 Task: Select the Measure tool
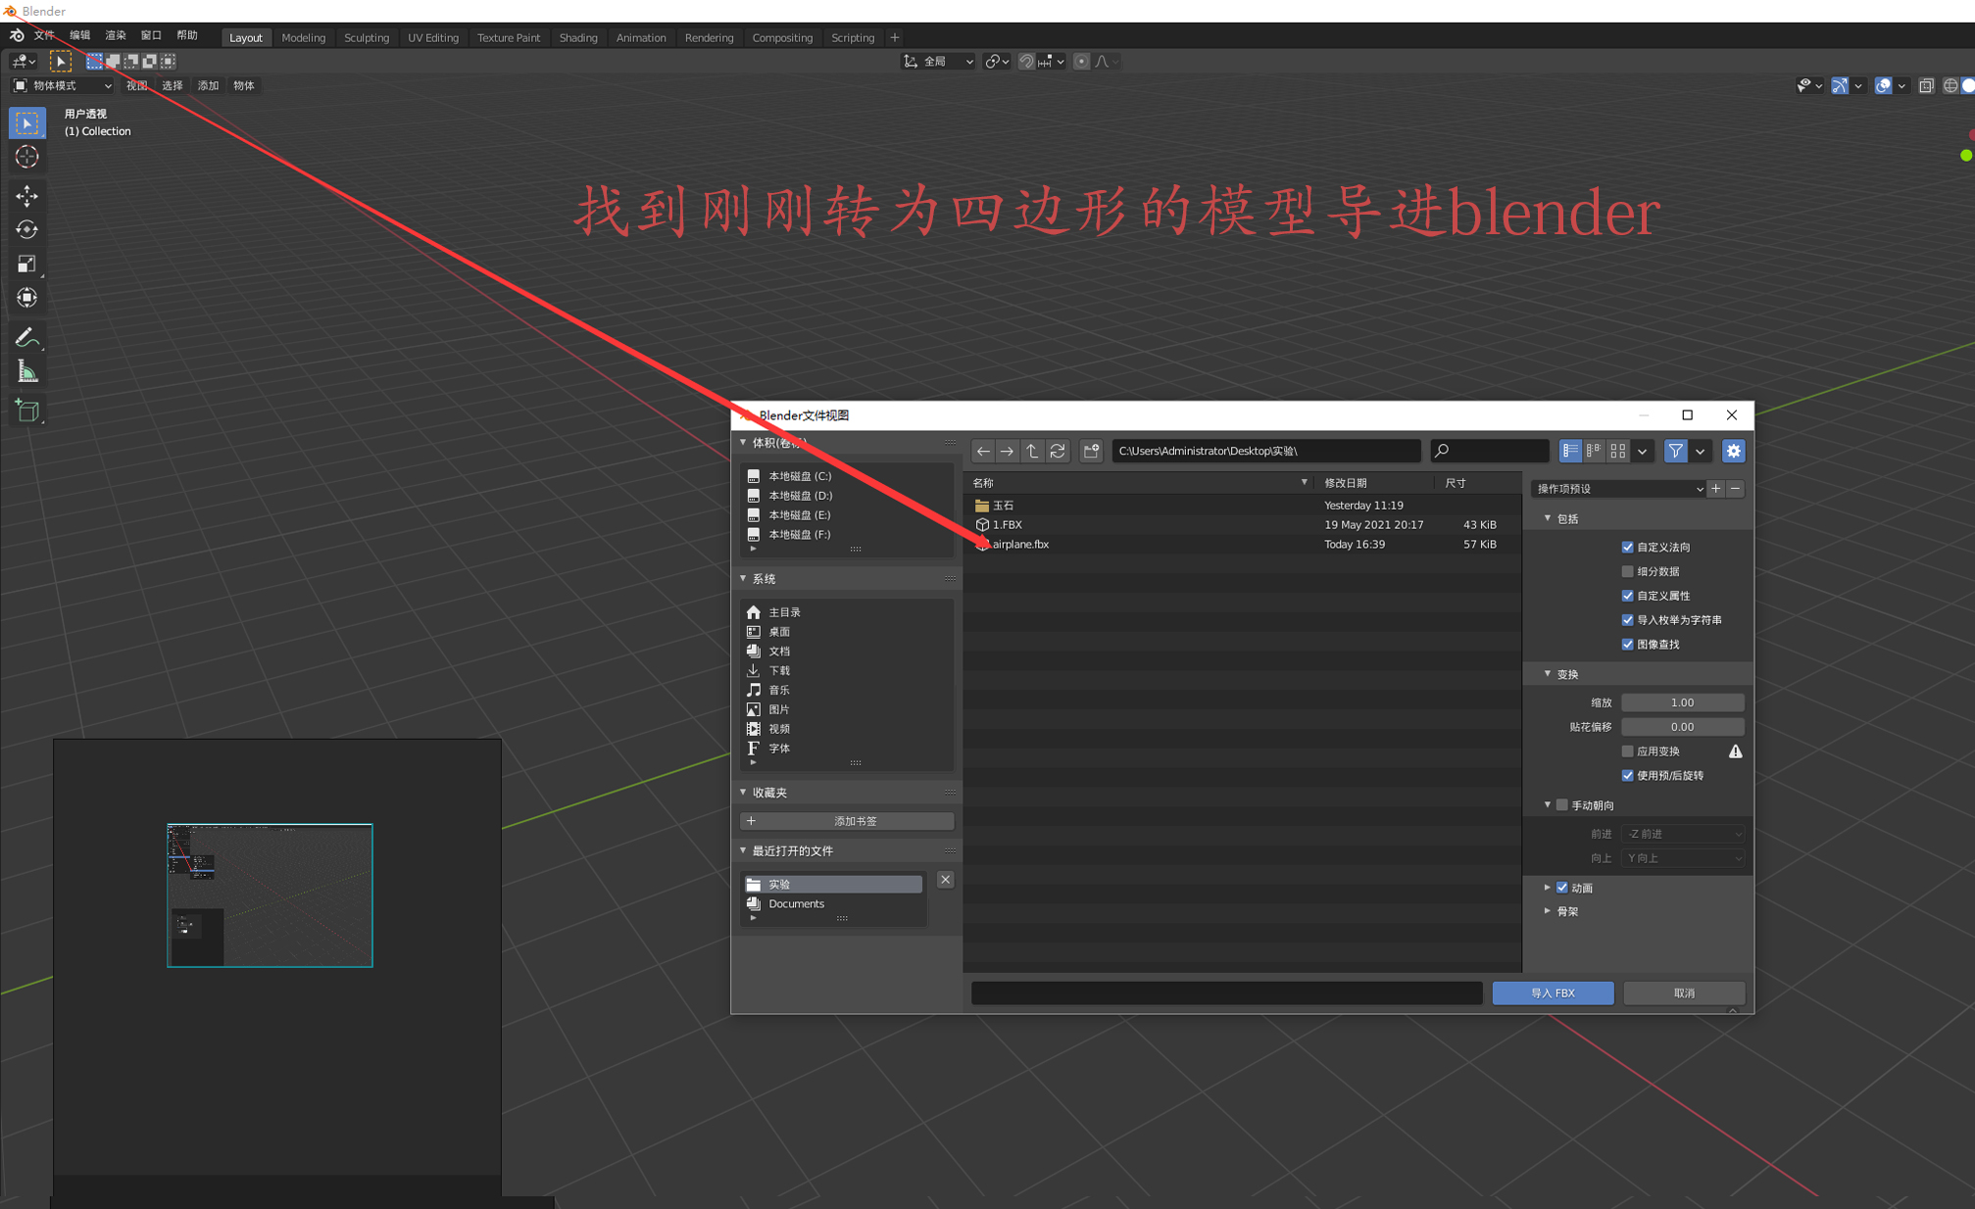pos(26,372)
